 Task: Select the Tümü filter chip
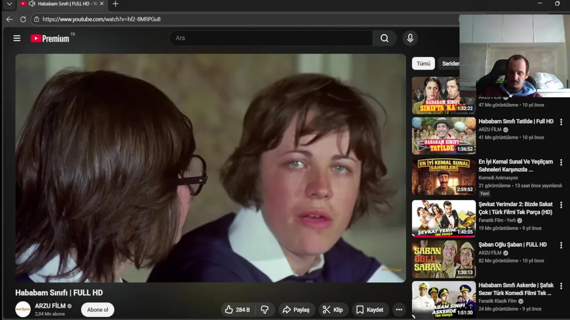(423, 64)
